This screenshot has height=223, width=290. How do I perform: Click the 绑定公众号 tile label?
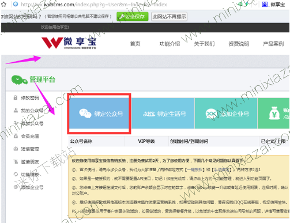(x=108, y=114)
